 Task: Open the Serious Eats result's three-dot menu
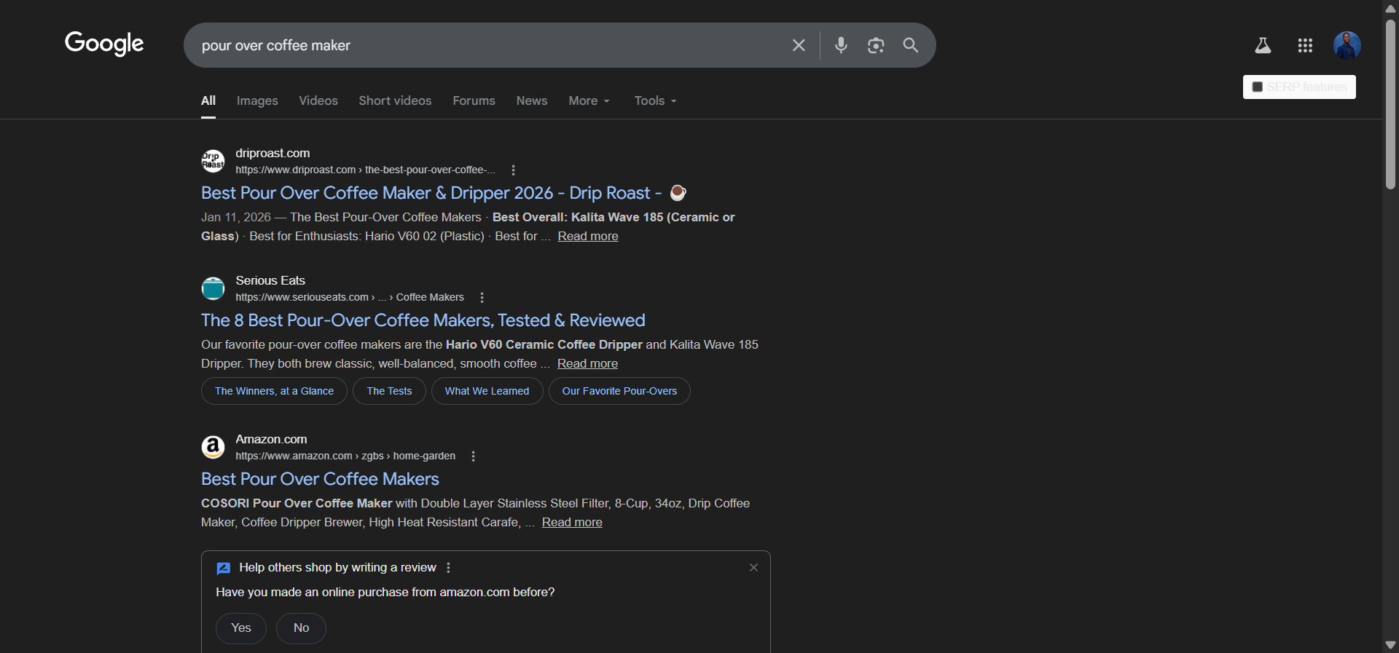(482, 297)
